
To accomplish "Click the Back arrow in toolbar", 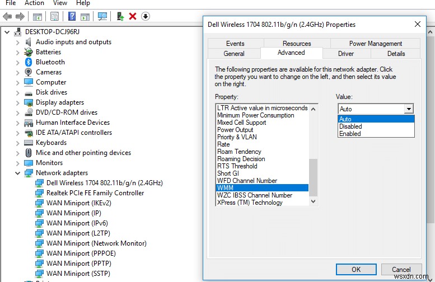I will click(7, 16).
